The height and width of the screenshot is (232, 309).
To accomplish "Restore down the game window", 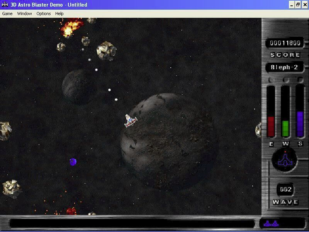I will pyautogui.click(x=298, y=5).
